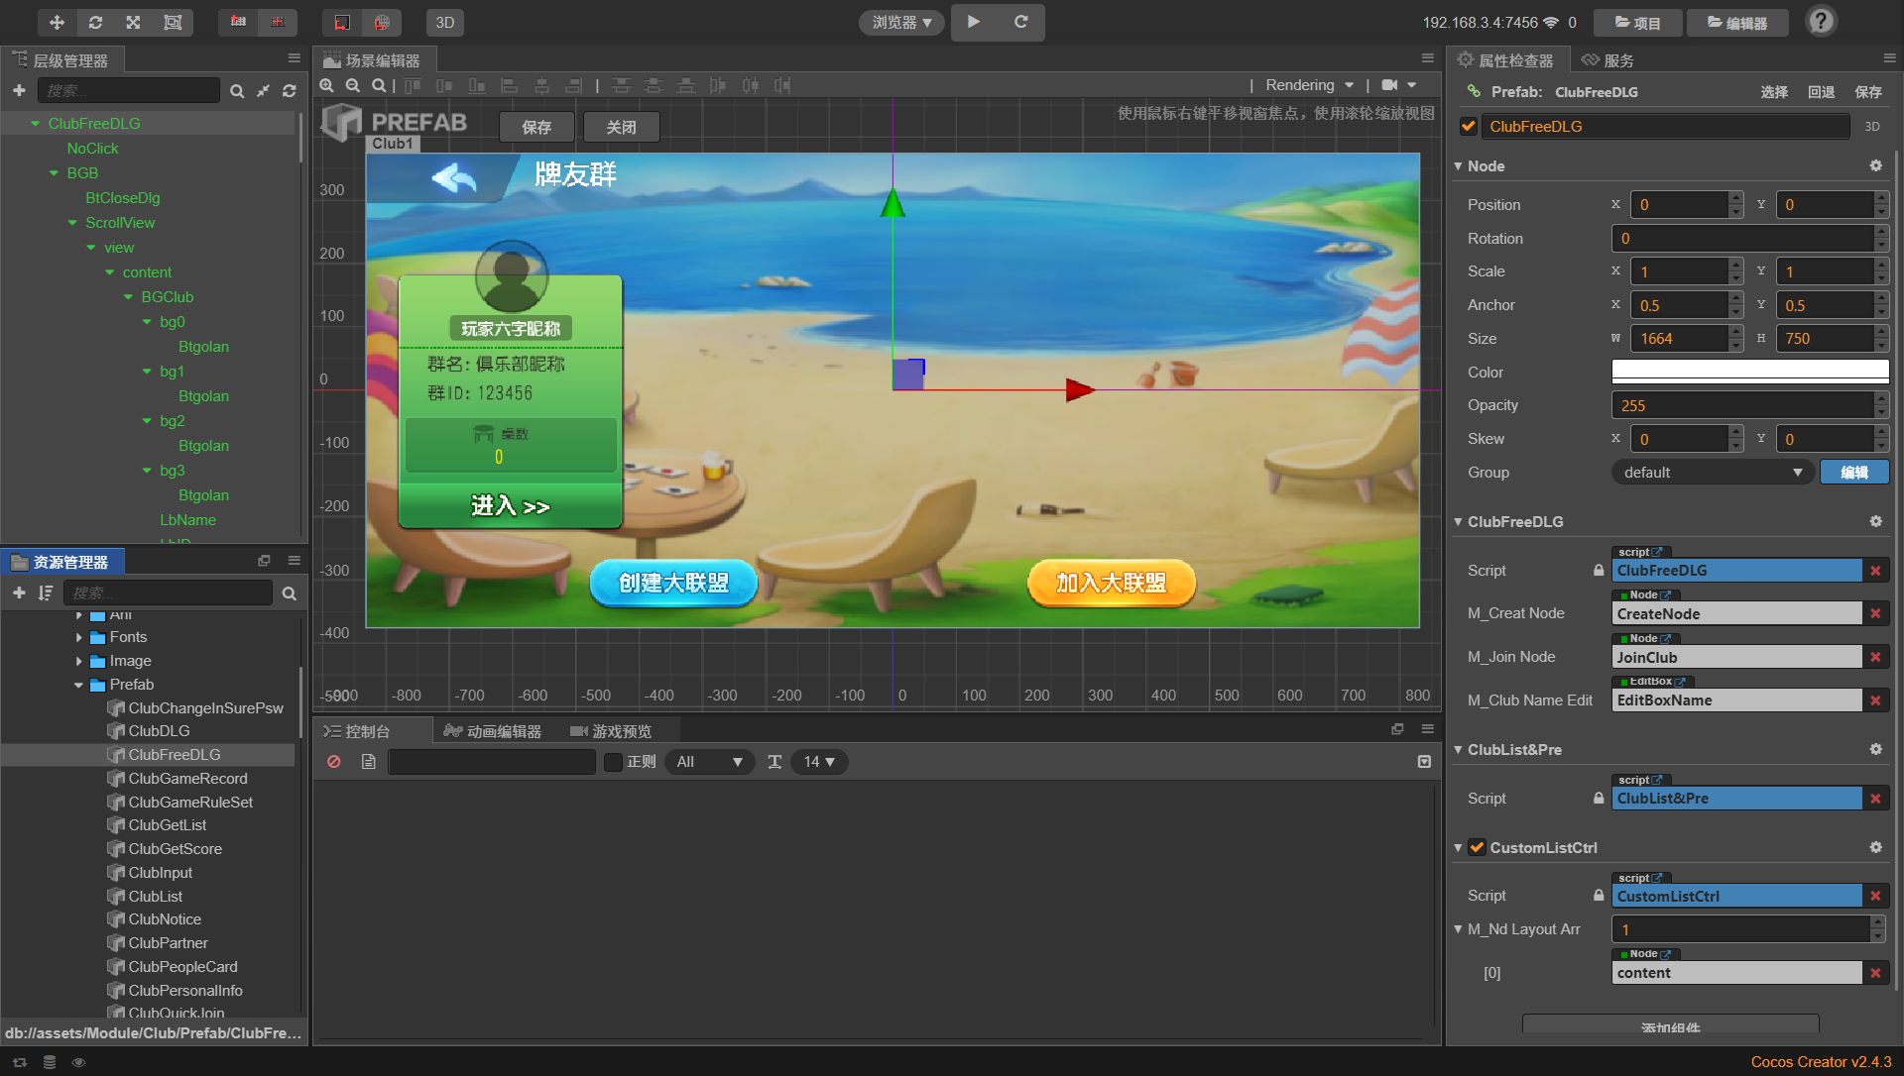Disable the CustomListCtrl component checkbox
The height and width of the screenshot is (1076, 1904).
coord(1477,847)
